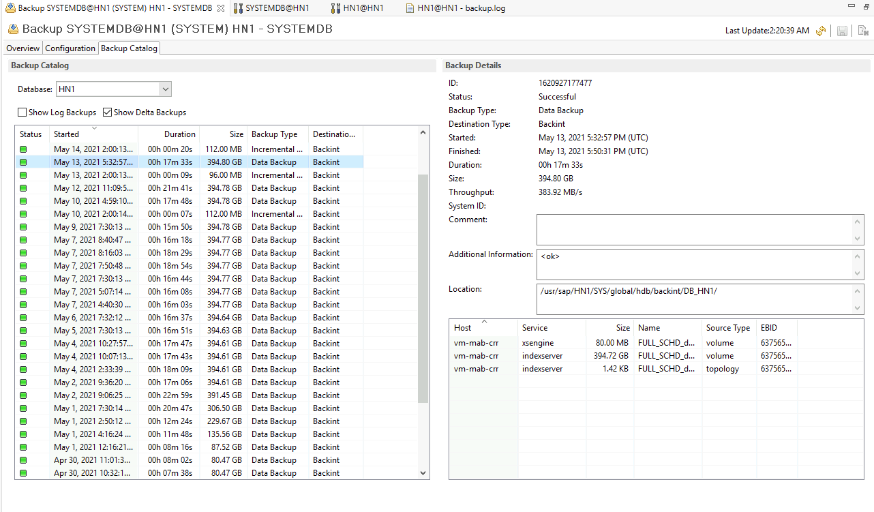Click the refresh icon near Last Update
Screen dimensions: 874x512
pos(821,31)
